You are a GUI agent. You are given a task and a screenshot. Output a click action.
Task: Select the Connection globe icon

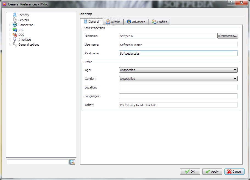(x=15, y=25)
